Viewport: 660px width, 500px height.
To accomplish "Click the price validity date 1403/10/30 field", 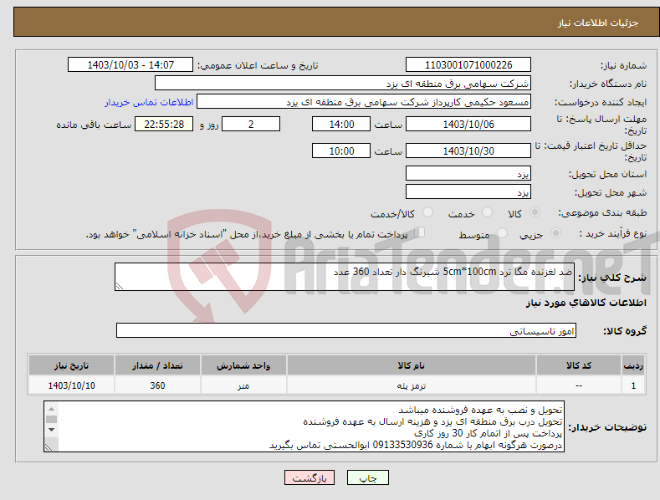I will pyautogui.click(x=468, y=151).
